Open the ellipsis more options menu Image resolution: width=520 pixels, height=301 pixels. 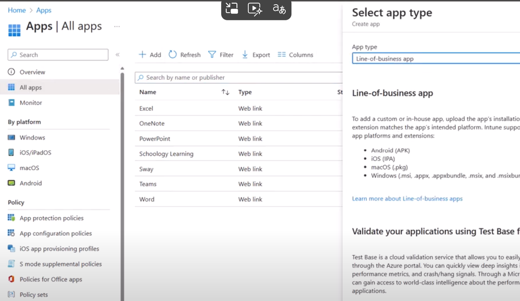click(117, 26)
